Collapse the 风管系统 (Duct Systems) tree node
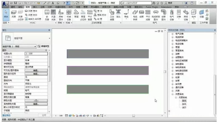 coord(172,94)
